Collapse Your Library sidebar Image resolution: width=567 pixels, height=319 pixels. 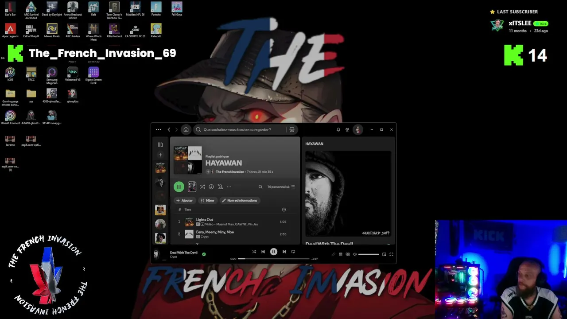pyautogui.click(x=160, y=144)
